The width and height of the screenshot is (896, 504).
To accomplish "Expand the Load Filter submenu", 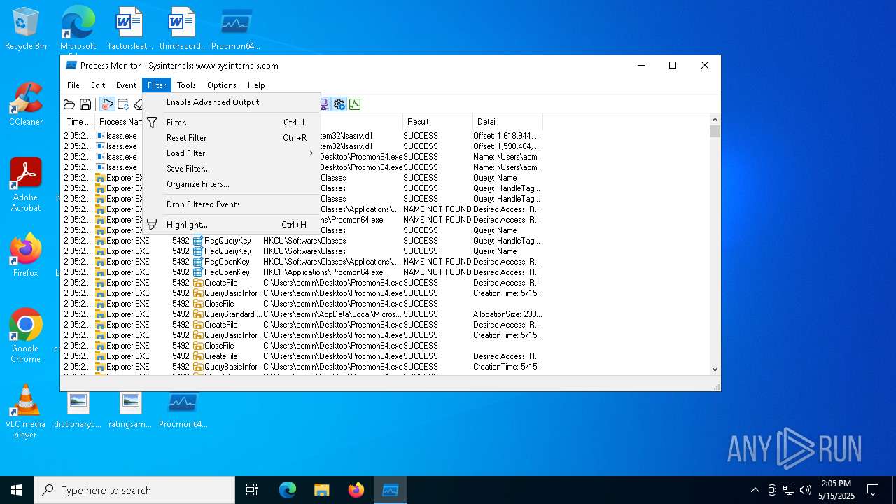I will click(232, 153).
